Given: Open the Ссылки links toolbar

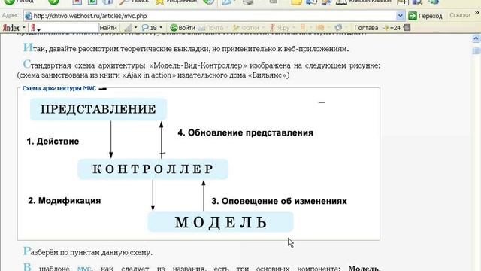Looking at the screenshot, I should coord(460,15).
